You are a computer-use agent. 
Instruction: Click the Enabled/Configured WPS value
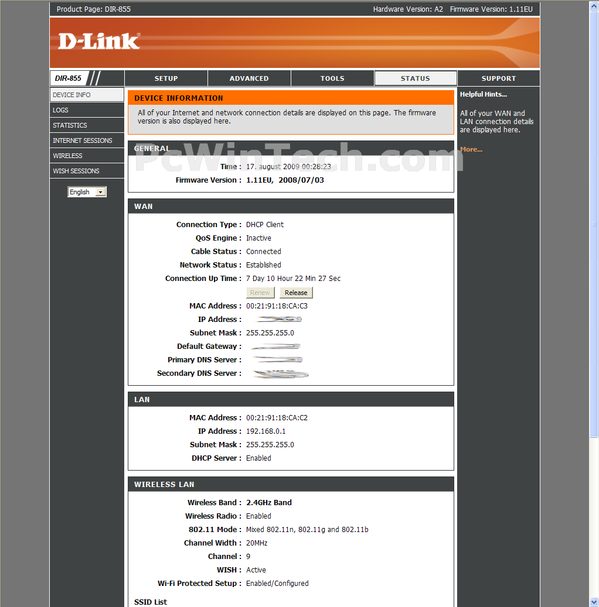coord(277,584)
